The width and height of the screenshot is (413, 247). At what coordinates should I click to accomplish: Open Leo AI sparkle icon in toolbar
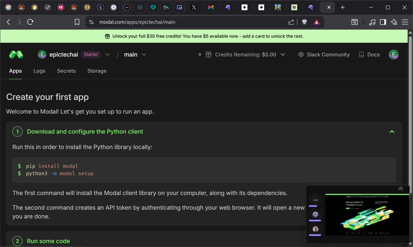(x=394, y=22)
